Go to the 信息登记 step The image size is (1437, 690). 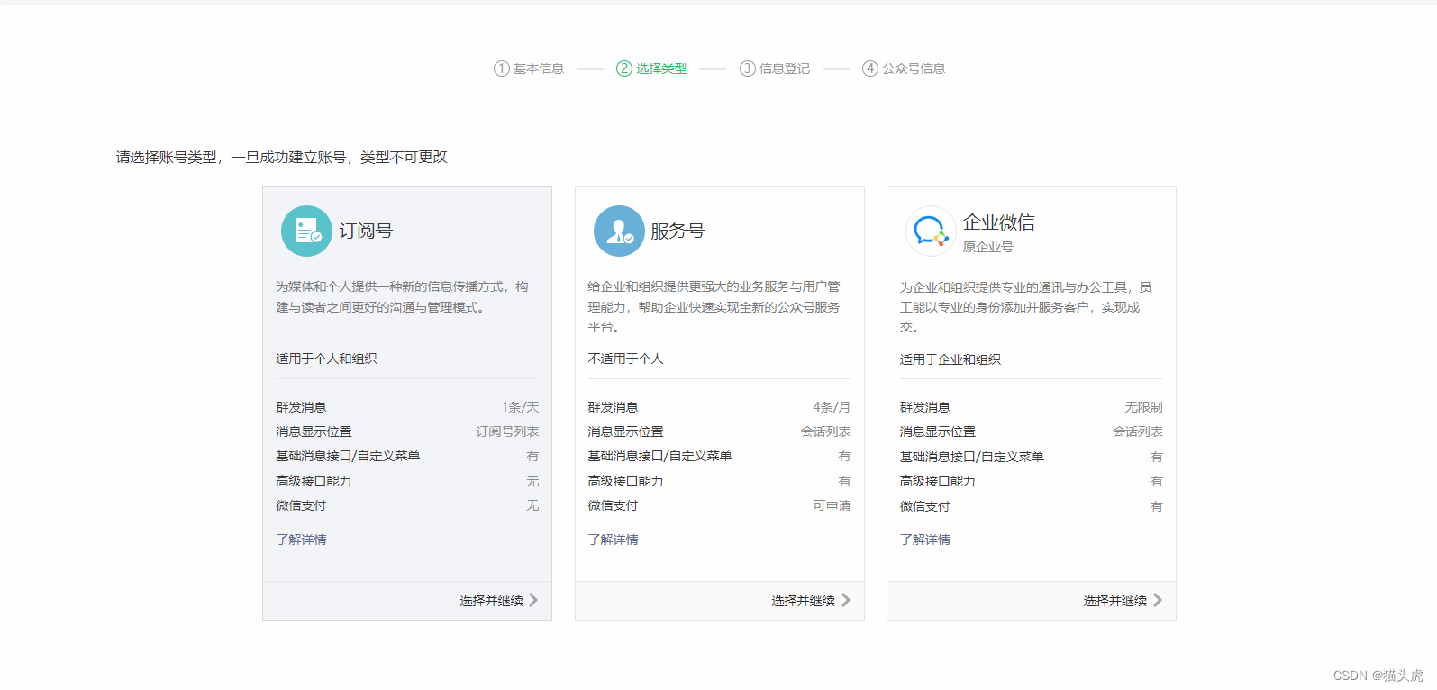pos(785,68)
